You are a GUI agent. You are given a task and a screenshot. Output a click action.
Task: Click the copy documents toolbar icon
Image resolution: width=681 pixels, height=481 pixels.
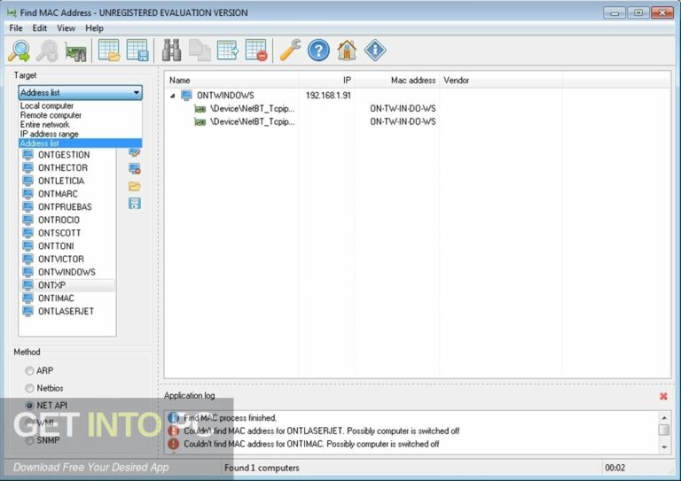tap(200, 50)
